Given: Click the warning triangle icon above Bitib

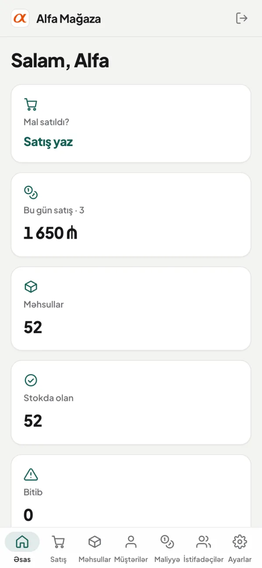Looking at the screenshot, I should (31, 474).
